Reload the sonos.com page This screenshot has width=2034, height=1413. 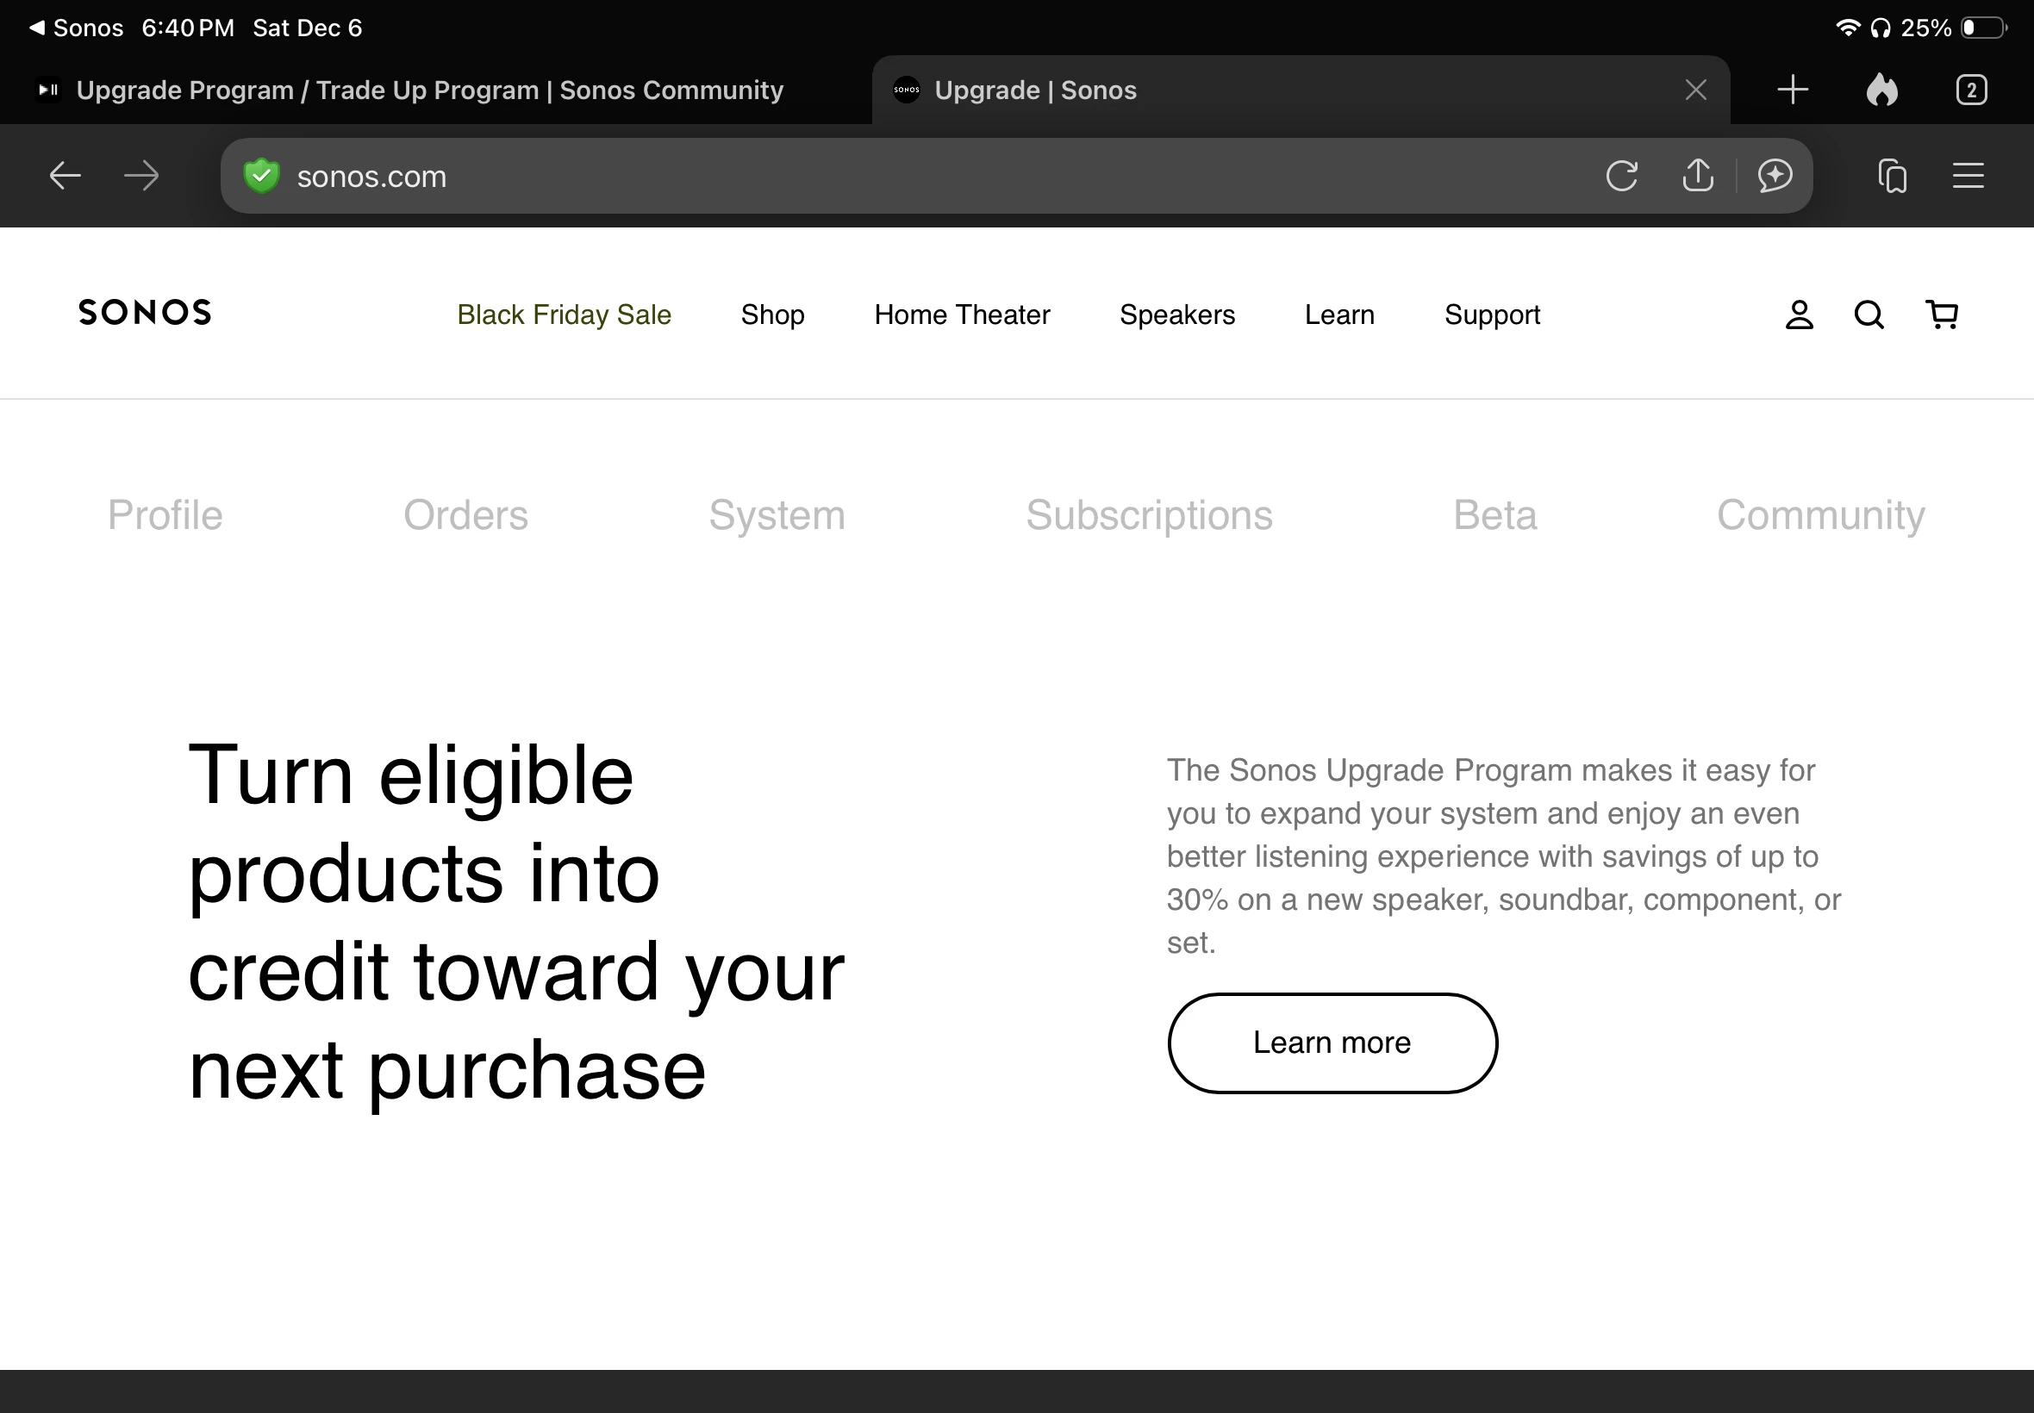tap(1621, 175)
